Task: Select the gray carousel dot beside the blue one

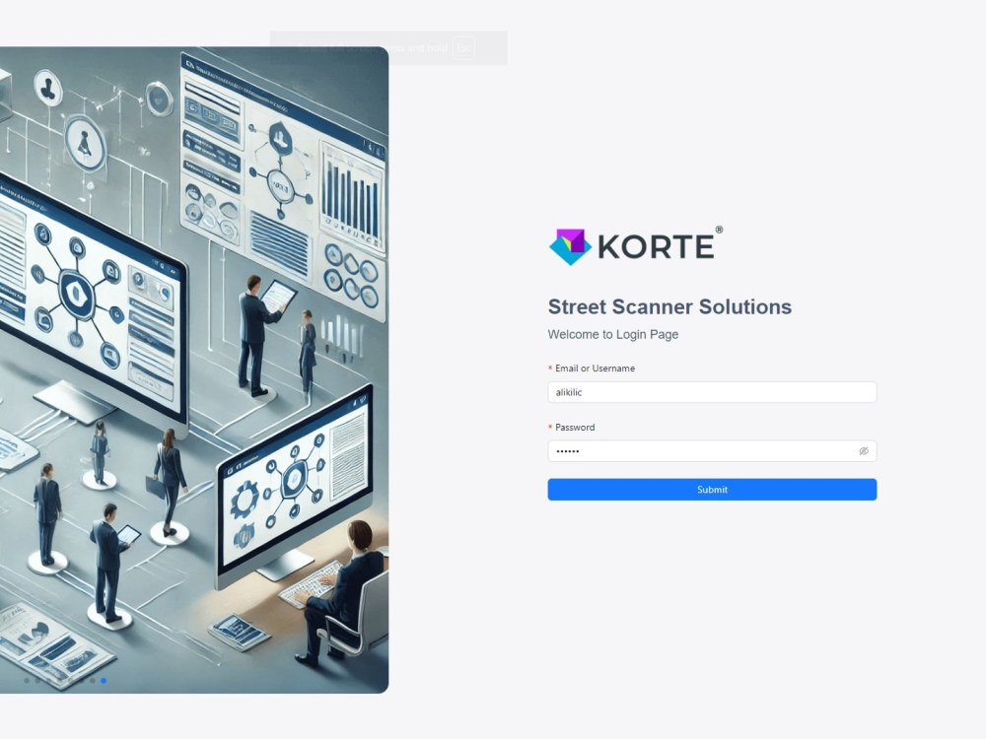Action: 93,681
